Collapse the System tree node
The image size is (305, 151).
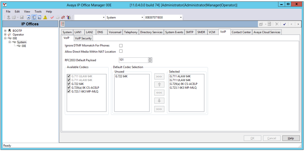pos(10,42)
